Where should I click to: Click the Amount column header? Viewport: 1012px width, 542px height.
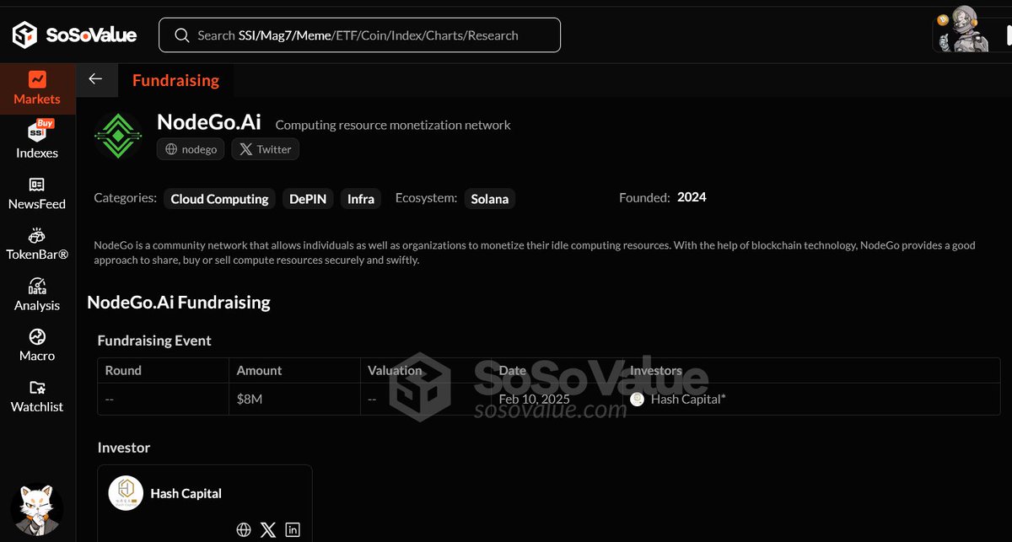point(259,370)
